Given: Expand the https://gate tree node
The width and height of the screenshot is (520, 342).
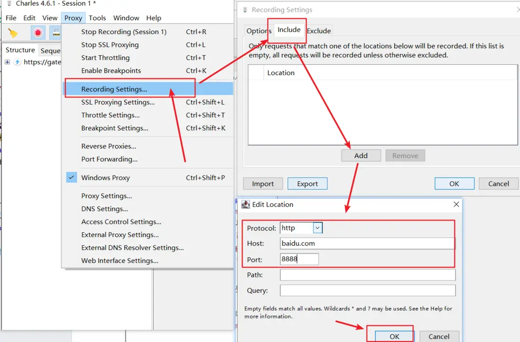Looking at the screenshot, I should click(x=7, y=62).
